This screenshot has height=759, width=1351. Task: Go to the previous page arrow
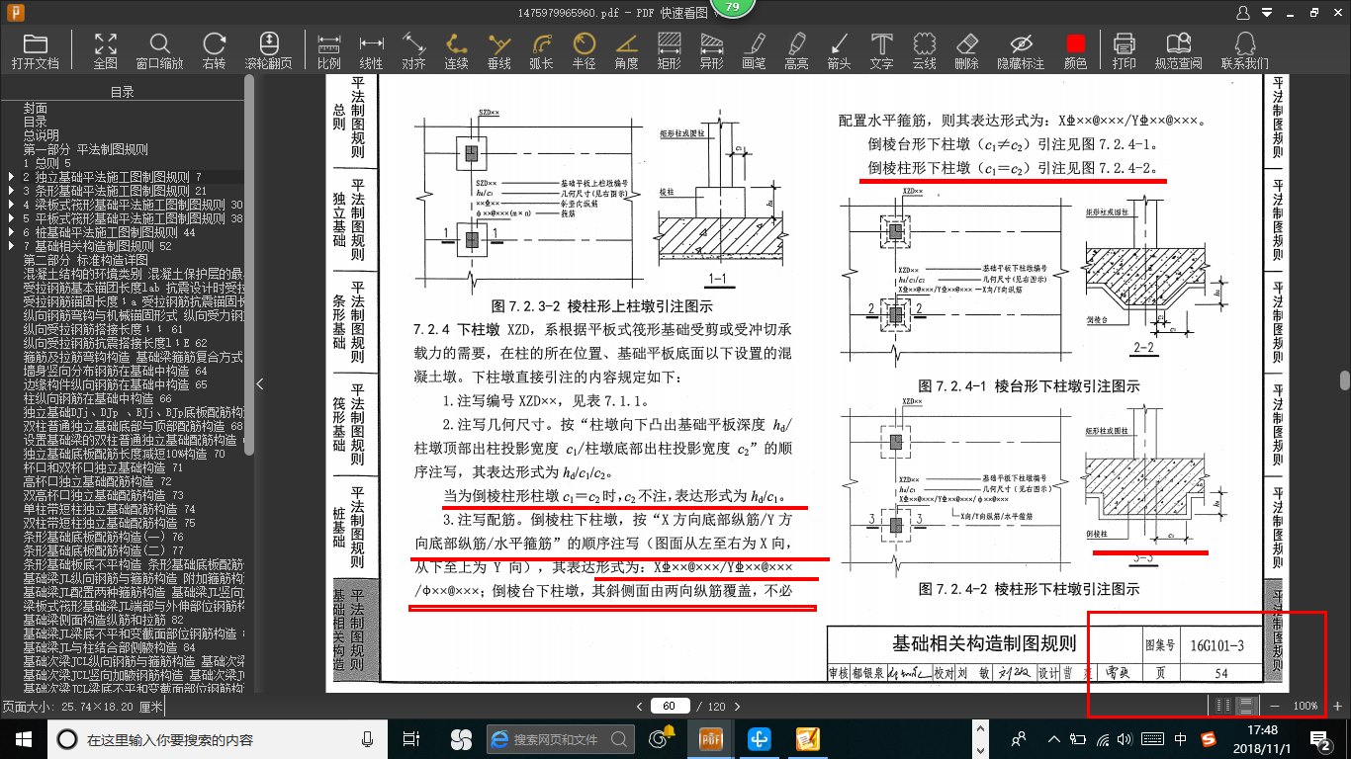click(640, 706)
